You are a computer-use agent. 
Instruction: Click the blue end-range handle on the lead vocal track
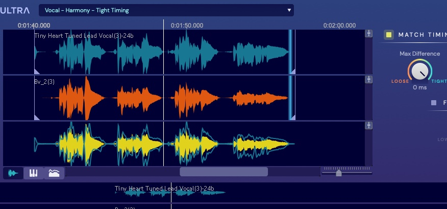(x=291, y=51)
